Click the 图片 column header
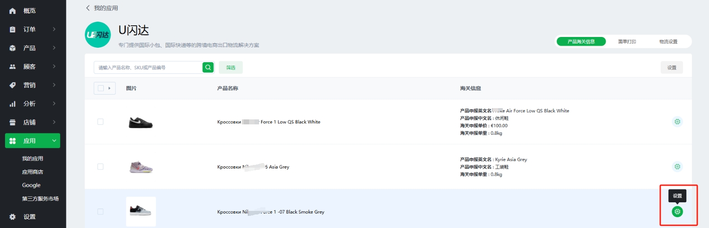The image size is (709, 228). point(131,88)
